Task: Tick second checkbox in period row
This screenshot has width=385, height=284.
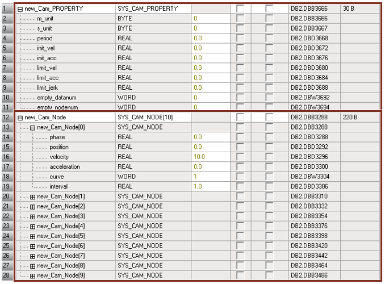Action: (x=269, y=39)
